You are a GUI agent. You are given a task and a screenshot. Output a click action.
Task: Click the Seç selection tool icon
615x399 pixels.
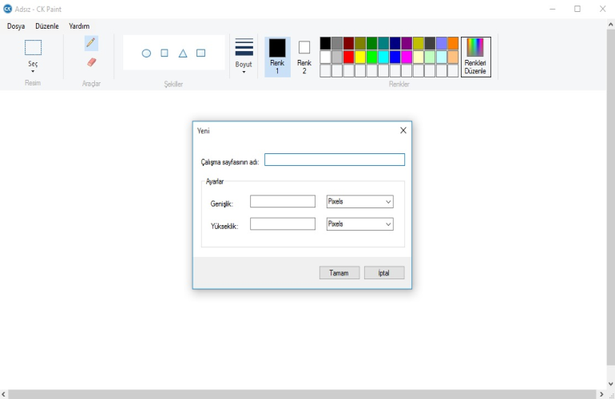point(33,48)
